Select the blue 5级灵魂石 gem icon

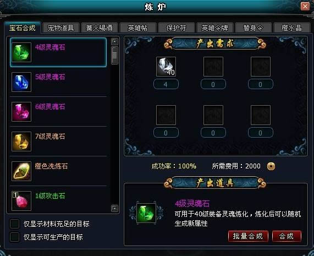click(21, 82)
